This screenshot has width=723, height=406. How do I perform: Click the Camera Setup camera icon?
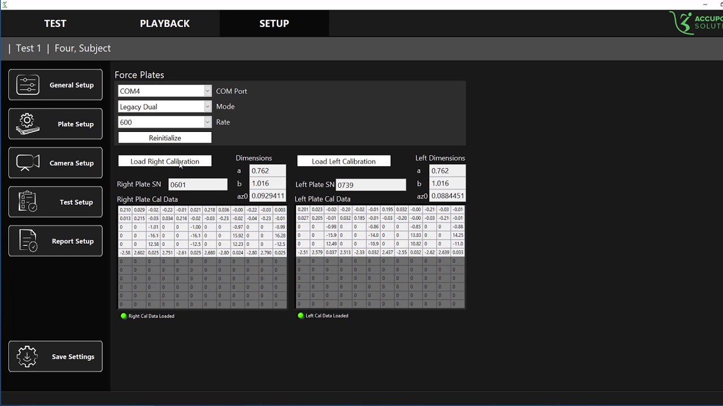point(28,162)
